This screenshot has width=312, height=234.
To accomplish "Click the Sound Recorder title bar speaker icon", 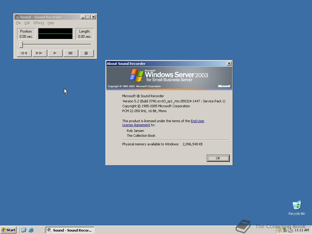I will [17, 17].
